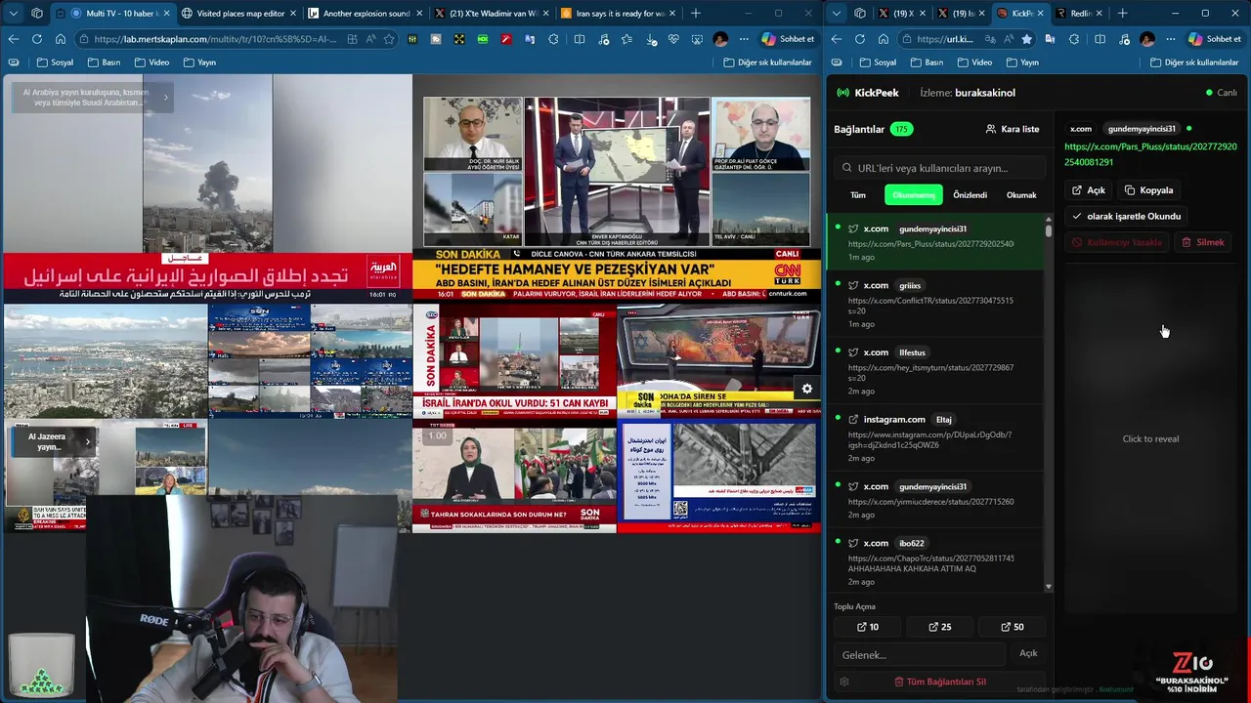
Task: Open downloads icon in left browser
Action: 650,39
